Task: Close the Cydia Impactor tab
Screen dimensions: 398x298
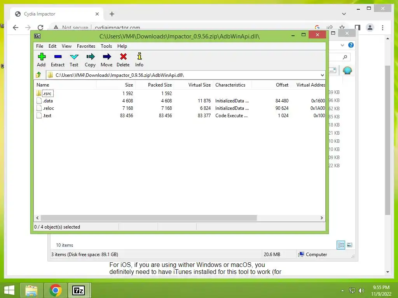Action: click(97, 14)
